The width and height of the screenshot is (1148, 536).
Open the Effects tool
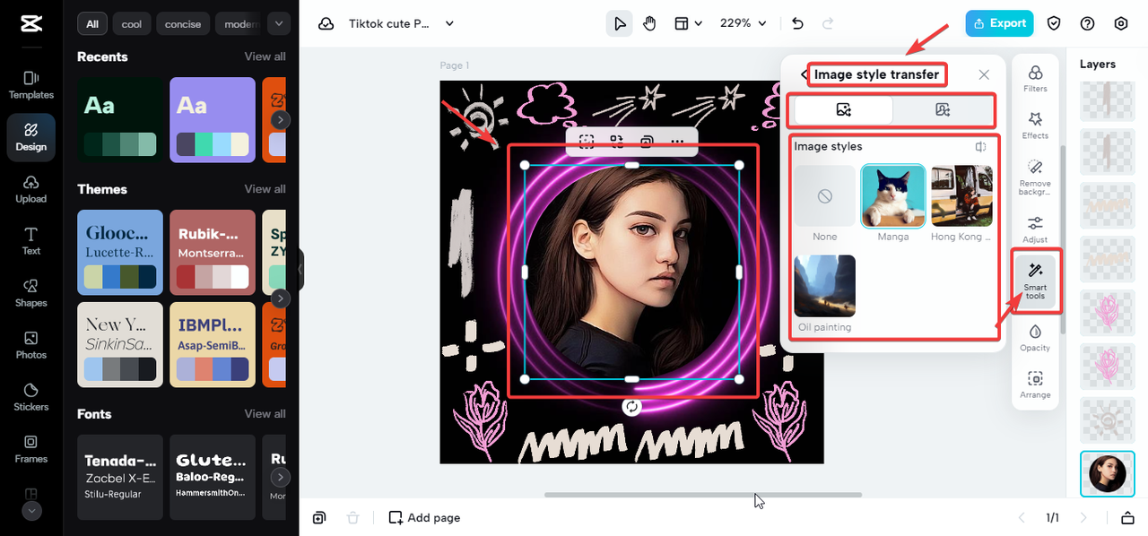(1035, 125)
